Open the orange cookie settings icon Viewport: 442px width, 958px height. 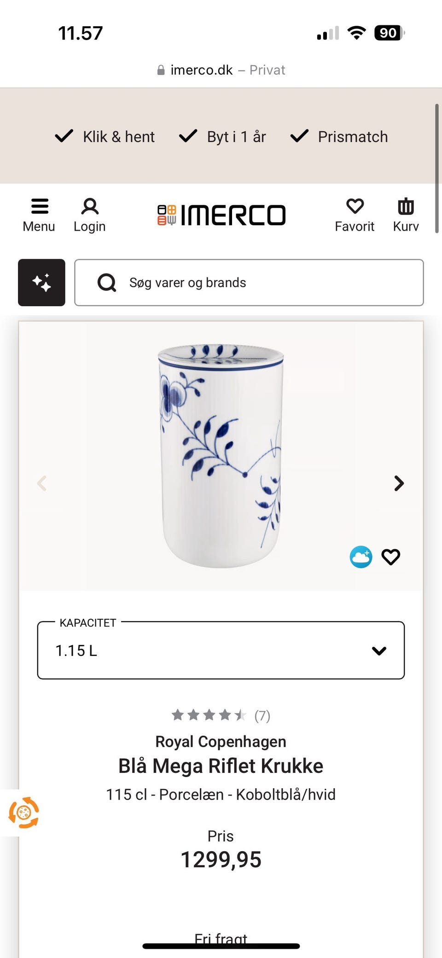pos(23,813)
